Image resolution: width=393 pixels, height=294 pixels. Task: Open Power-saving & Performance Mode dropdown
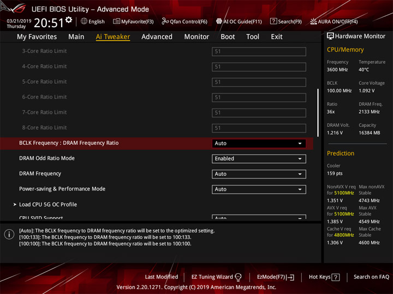click(x=259, y=189)
